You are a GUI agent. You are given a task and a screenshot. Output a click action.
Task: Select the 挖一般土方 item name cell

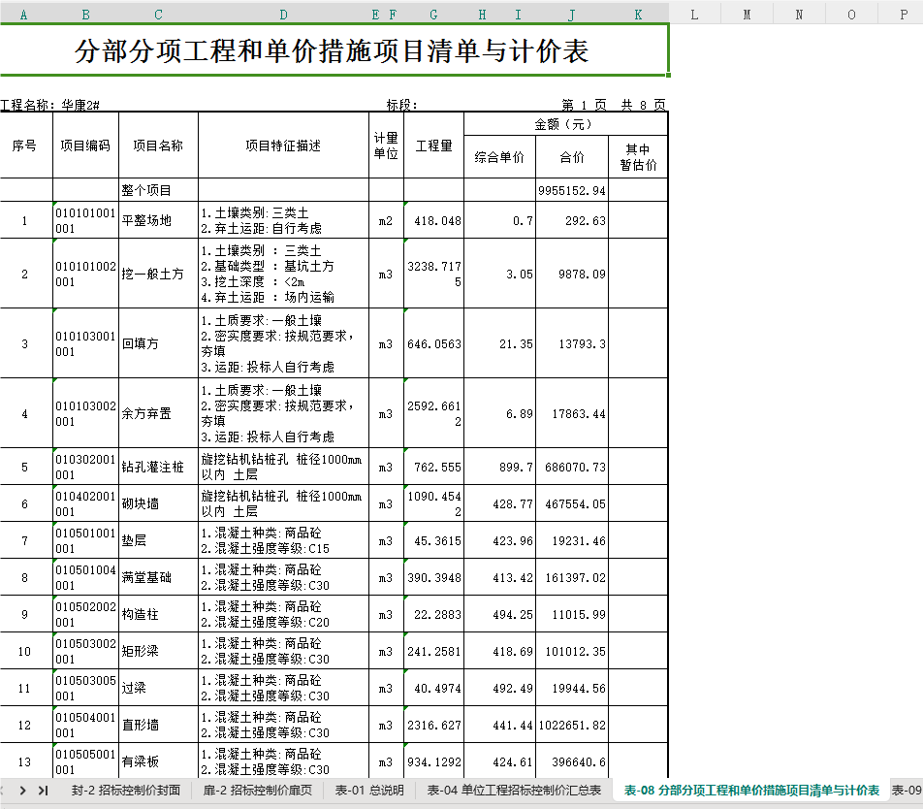tap(158, 274)
